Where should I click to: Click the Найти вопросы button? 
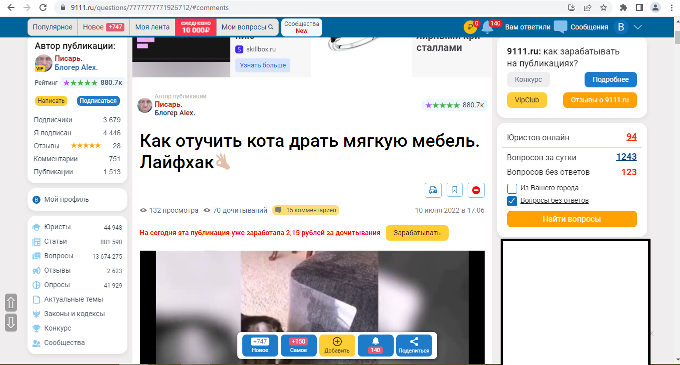click(x=572, y=219)
